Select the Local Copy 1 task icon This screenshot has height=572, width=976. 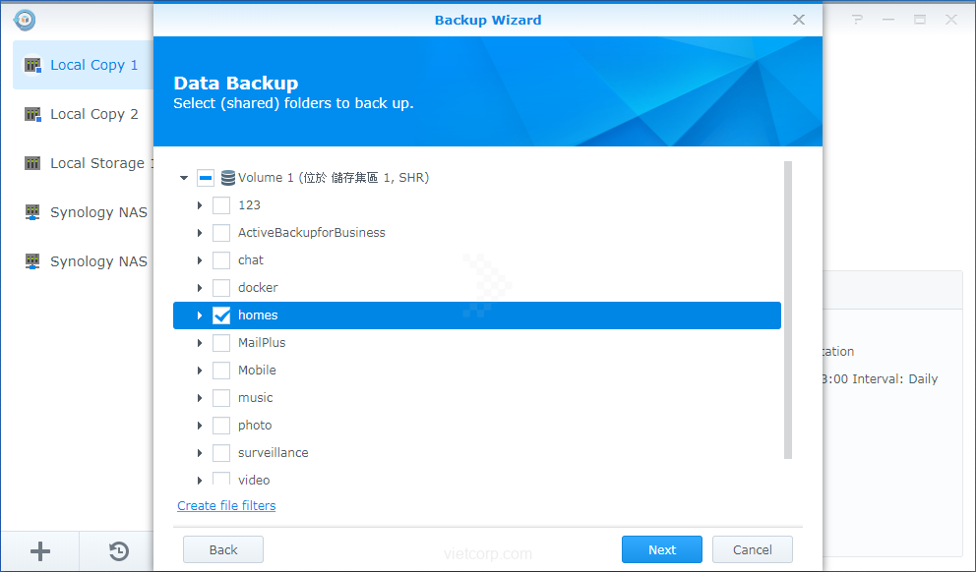32,65
